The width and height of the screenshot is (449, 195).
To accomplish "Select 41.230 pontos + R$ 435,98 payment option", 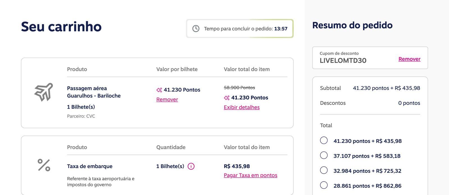I will [324, 140].
